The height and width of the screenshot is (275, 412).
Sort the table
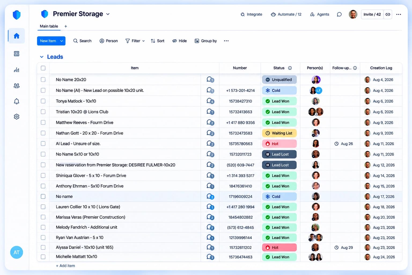(157, 41)
